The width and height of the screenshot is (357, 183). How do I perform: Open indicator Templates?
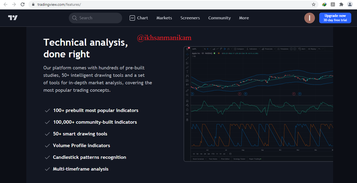[x=283, y=49]
